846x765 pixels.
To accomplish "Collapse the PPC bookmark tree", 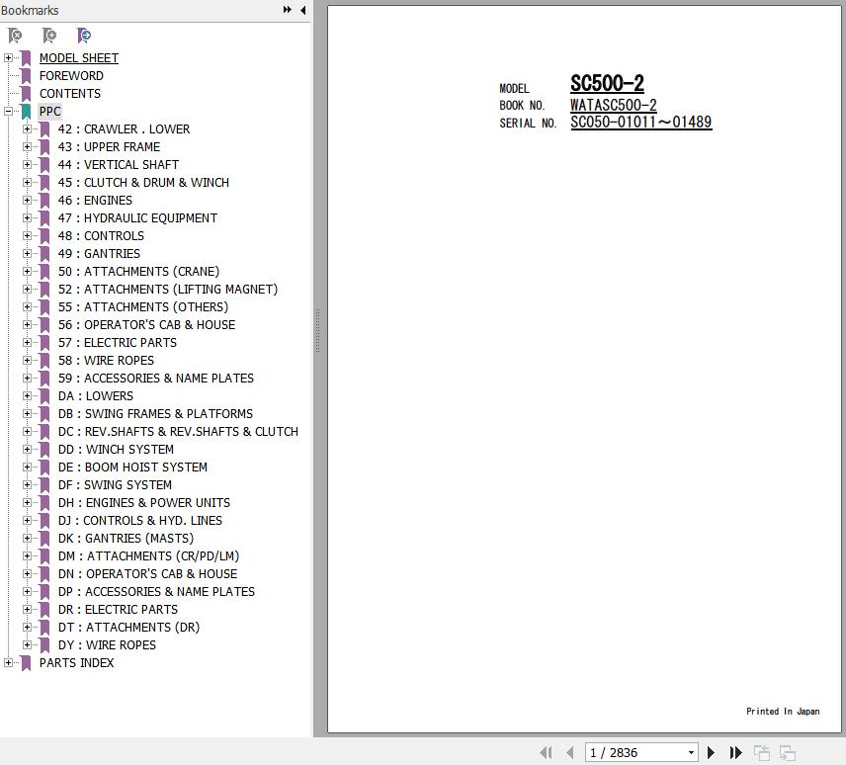I will [x=8, y=111].
